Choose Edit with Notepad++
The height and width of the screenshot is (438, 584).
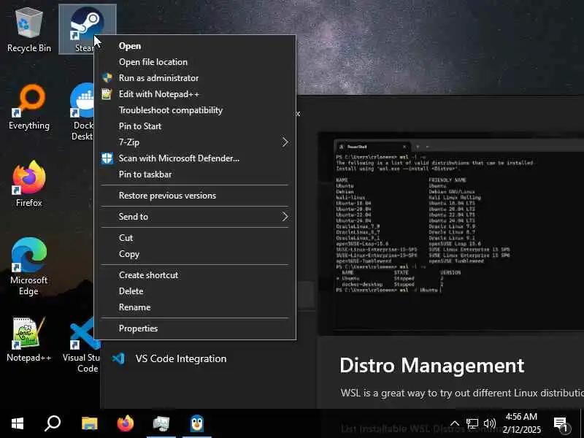tap(195, 94)
